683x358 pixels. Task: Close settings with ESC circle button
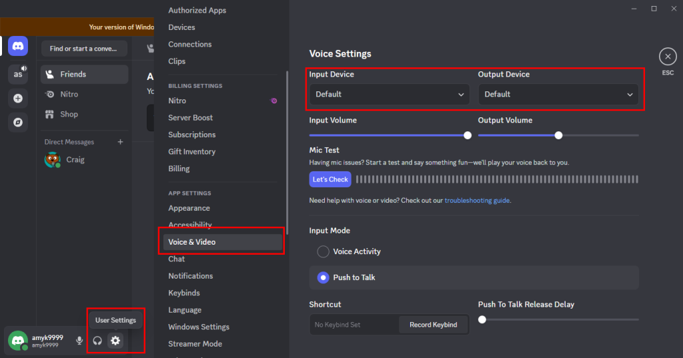[x=668, y=57]
